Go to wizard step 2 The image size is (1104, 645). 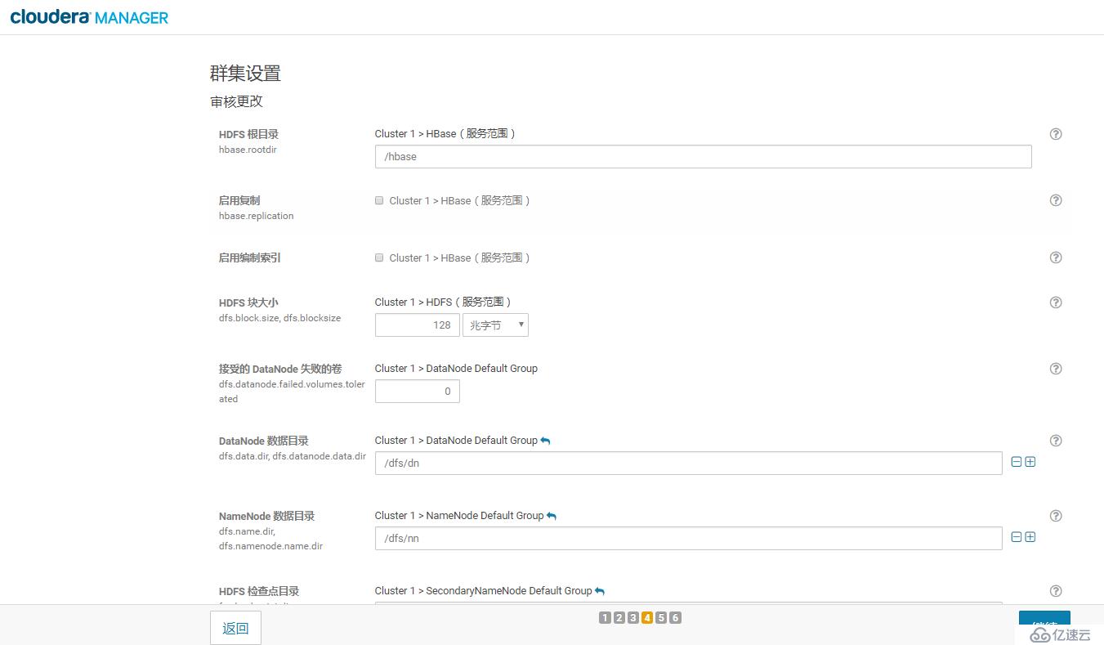coord(619,618)
